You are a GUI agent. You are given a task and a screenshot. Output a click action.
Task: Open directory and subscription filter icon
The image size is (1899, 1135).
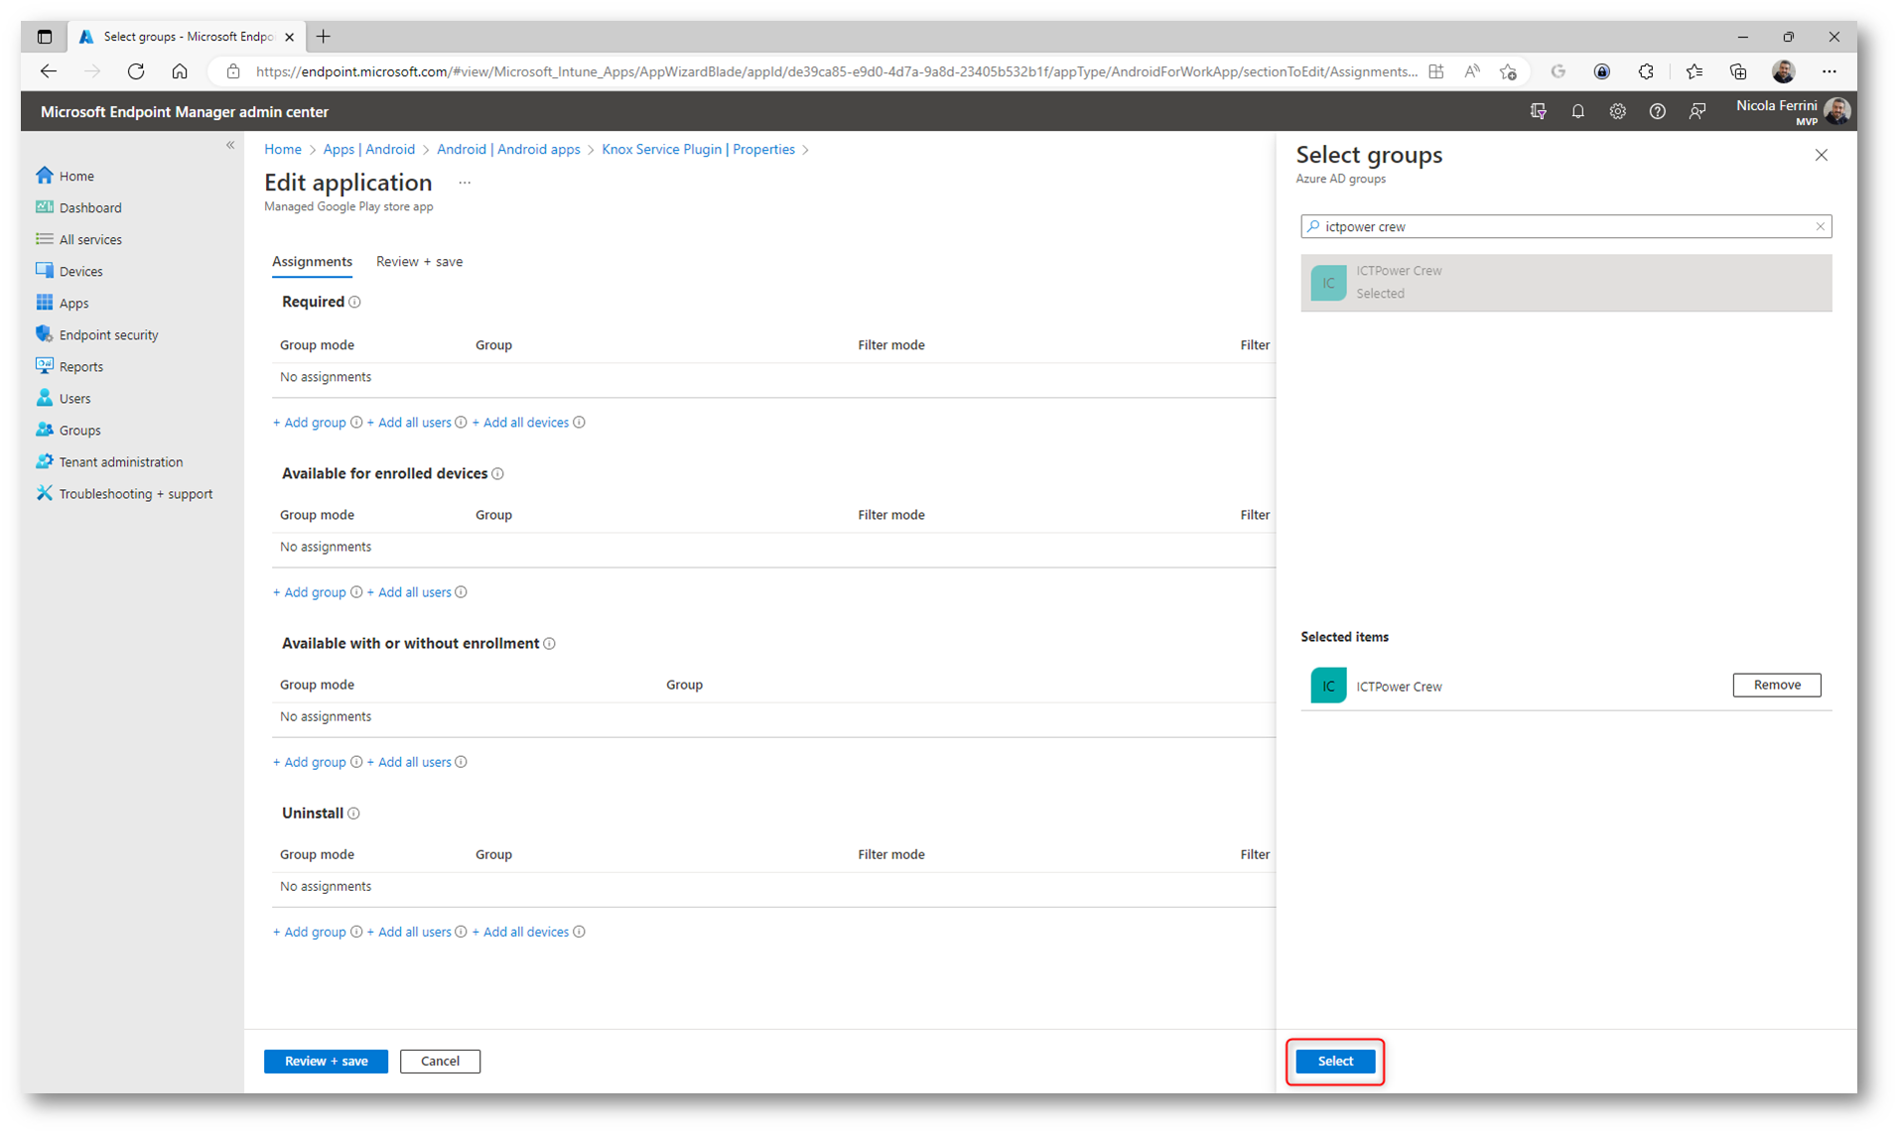(1538, 111)
